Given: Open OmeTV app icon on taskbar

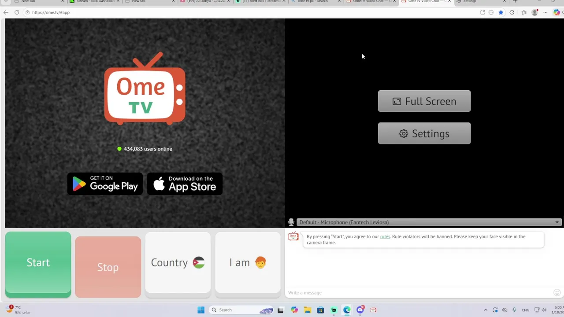Looking at the screenshot, I should [373, 310].
